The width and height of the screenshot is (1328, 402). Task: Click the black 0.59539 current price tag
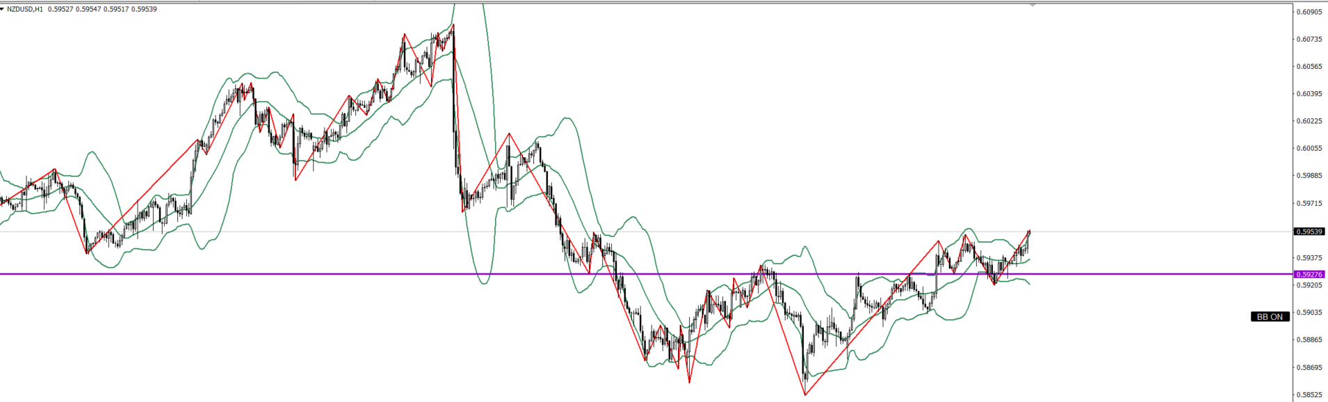(1309, 232)
